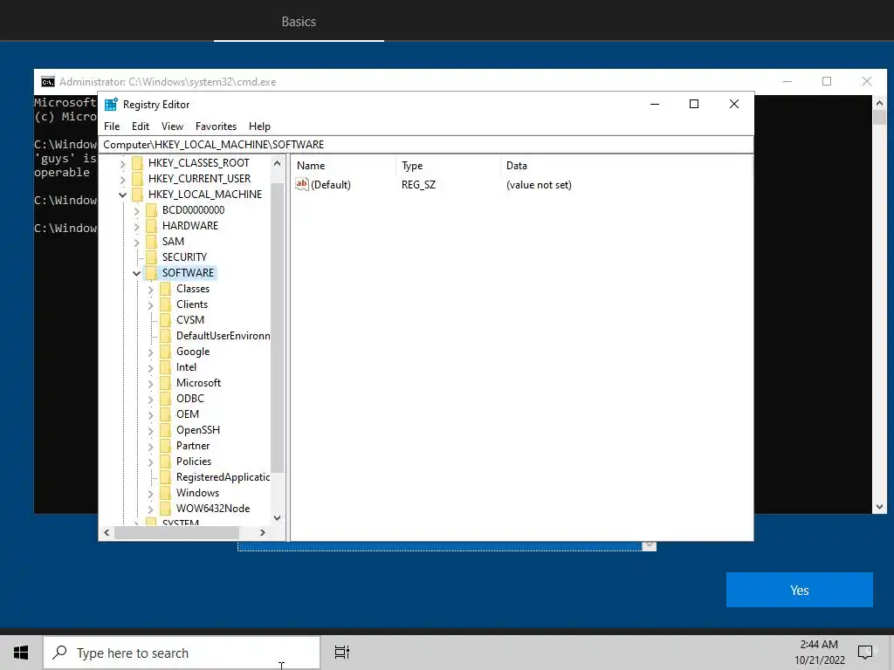
Task: Expand the OEM key
Action: 150,414
